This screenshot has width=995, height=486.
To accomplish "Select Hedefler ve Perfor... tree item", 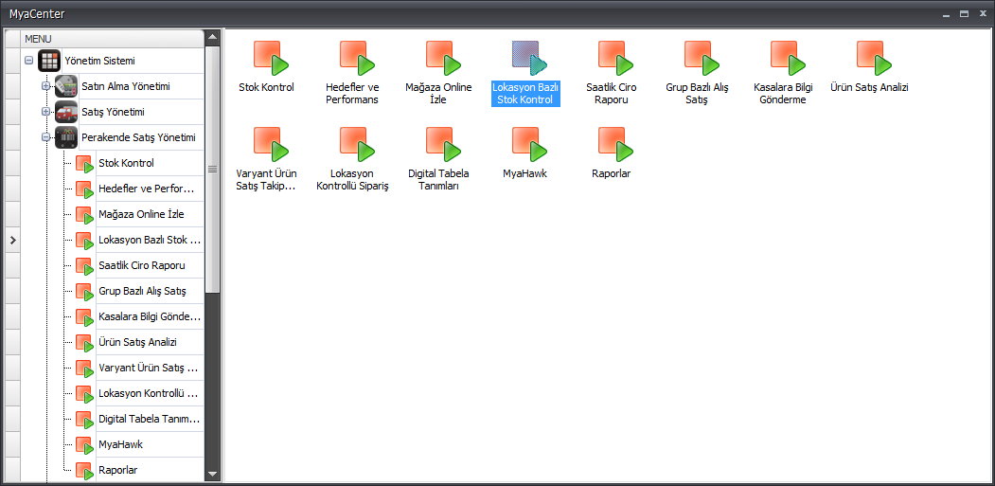I will [x=147, y=189].
